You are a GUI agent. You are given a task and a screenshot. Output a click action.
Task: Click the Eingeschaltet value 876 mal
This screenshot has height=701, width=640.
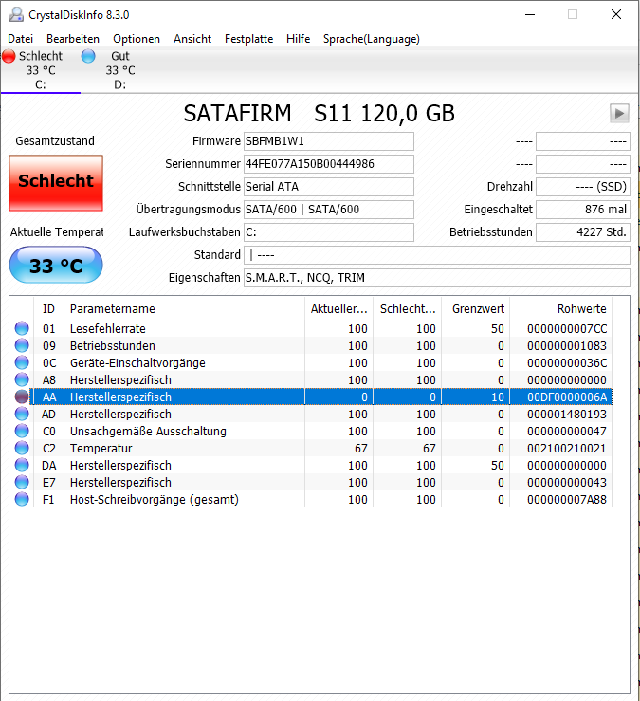(583, 210)
